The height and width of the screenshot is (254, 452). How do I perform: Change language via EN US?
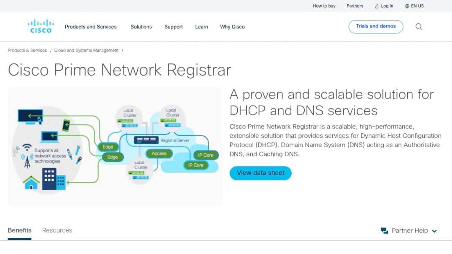tap(417, 6)
